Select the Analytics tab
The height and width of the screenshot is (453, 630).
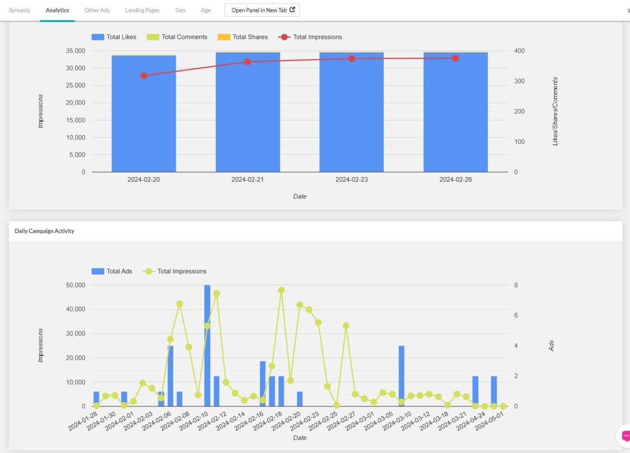click(57, 10)
